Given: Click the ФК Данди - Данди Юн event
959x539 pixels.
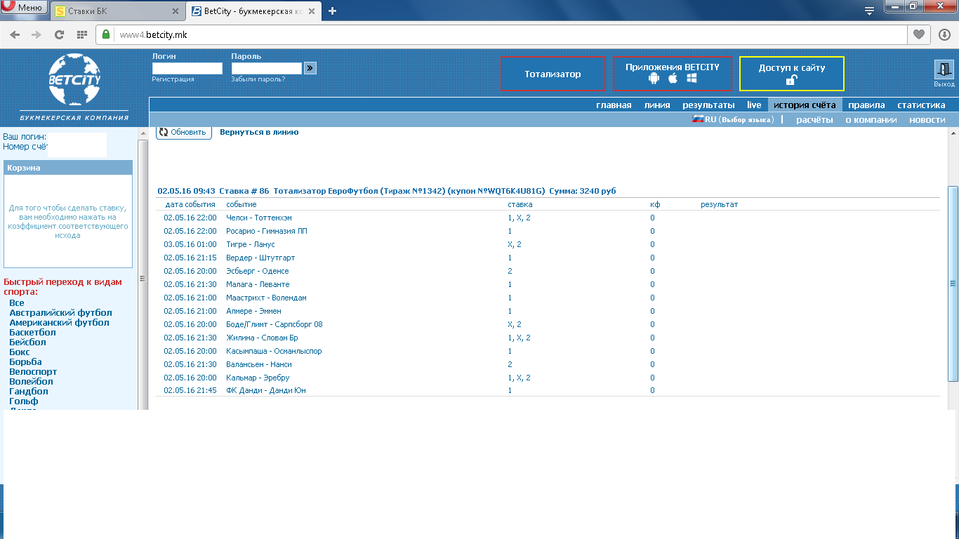Looking at the screenshot, I should point(266,390).
